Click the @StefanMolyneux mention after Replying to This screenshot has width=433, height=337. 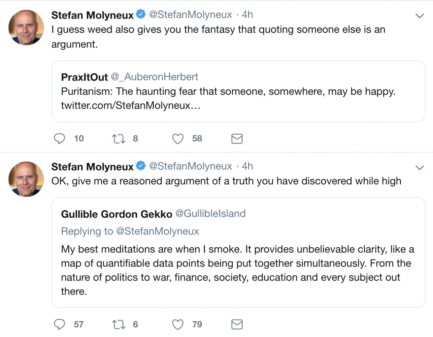pos(158,231)
